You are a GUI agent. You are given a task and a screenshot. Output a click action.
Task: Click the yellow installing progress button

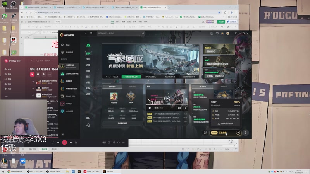click(225, 133)
